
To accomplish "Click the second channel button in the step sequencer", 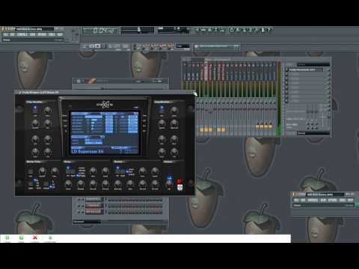I will [93, 205].
